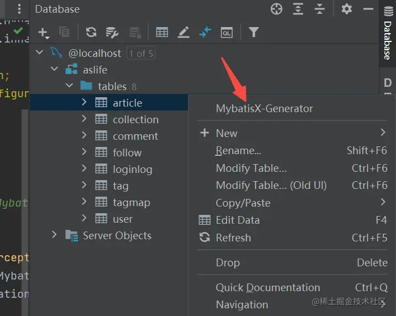This screenshot has height=316, width=396.
Task: Click the aslife schema label
Action: coord(95,70)
